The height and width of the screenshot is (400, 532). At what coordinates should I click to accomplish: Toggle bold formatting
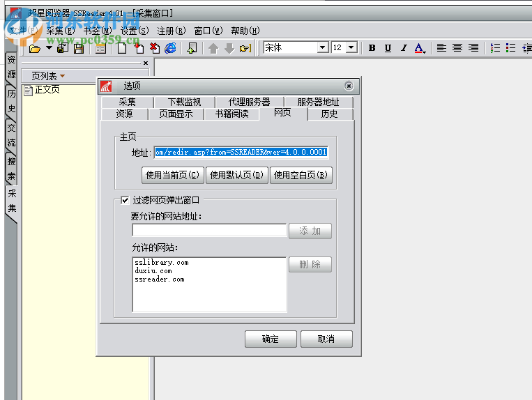point(372,48)
